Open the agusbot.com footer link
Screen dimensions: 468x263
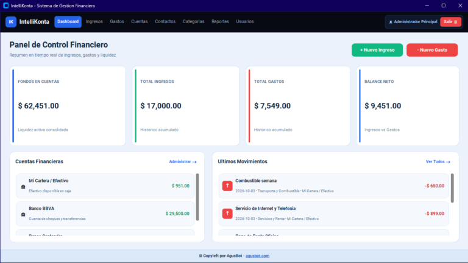(257, 256)
